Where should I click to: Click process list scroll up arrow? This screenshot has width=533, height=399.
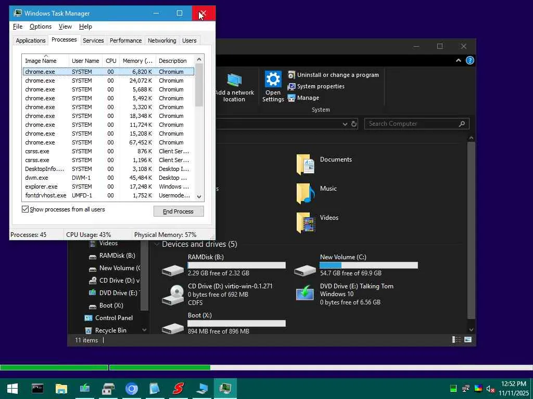click(x=199, y=59)
